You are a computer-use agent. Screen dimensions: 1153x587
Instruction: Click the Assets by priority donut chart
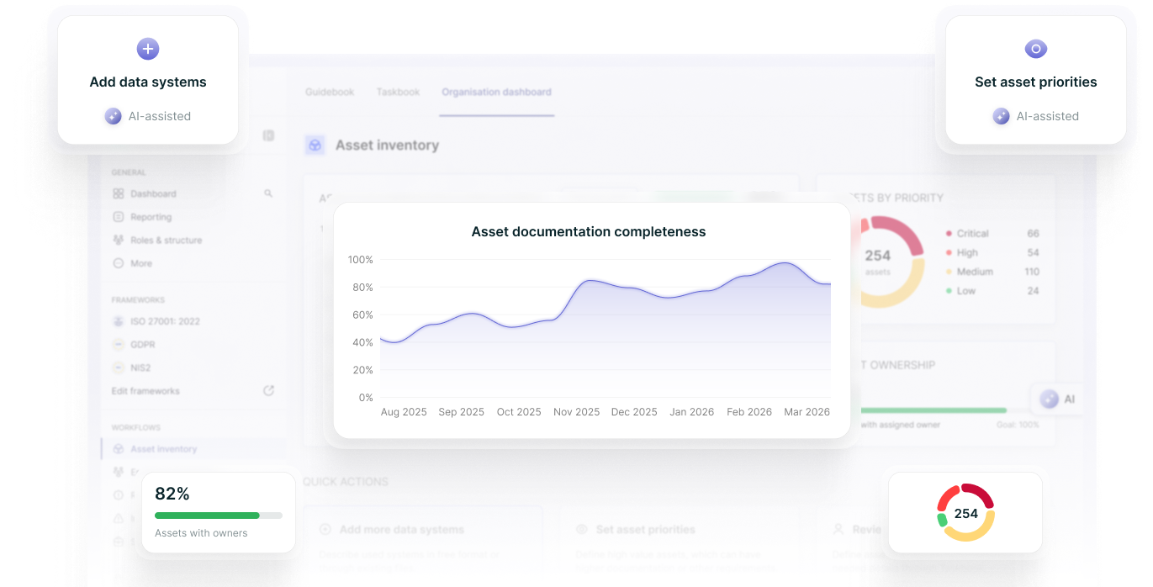click(x=878, y=262)
